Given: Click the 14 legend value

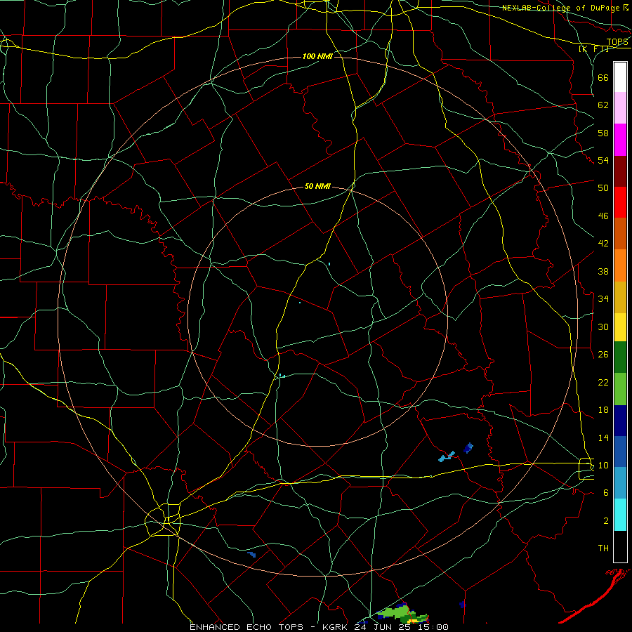Looking at the screenshot, I should (603, 437).
